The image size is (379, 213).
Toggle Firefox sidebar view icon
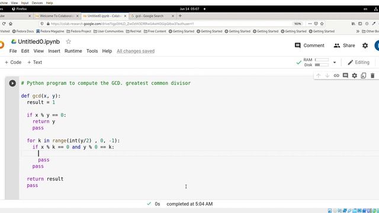point(360,24)
